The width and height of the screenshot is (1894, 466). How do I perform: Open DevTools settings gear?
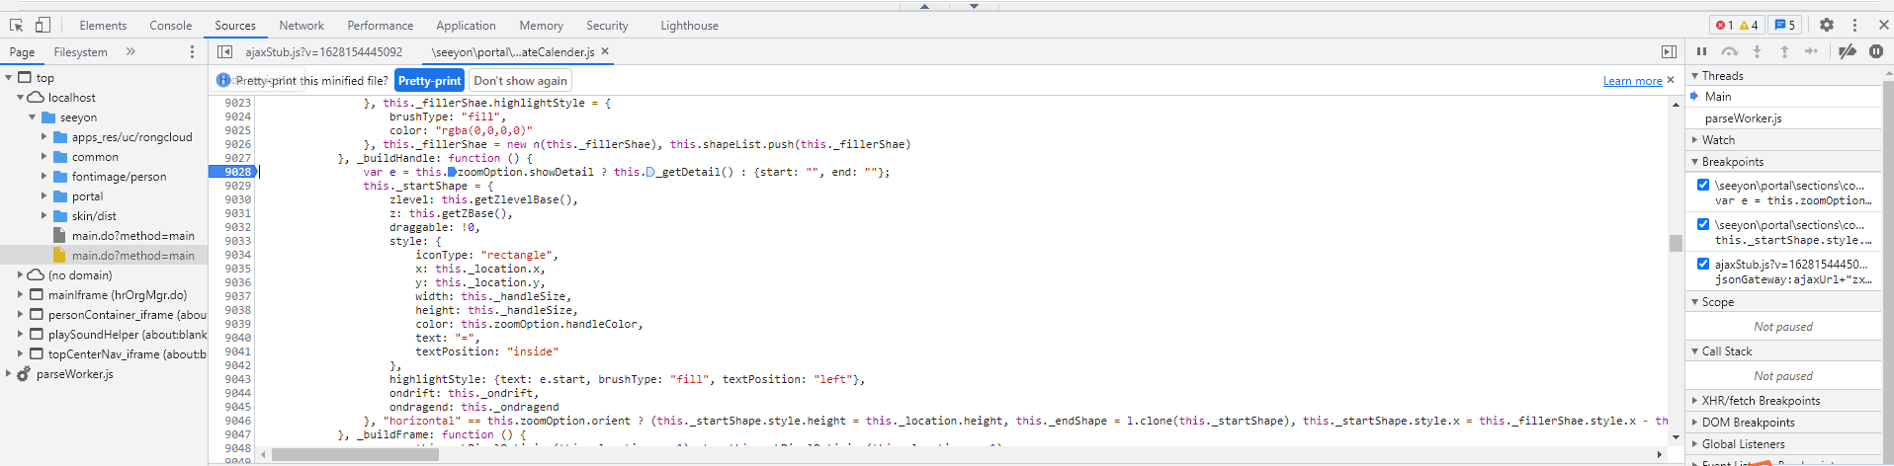1827,25
